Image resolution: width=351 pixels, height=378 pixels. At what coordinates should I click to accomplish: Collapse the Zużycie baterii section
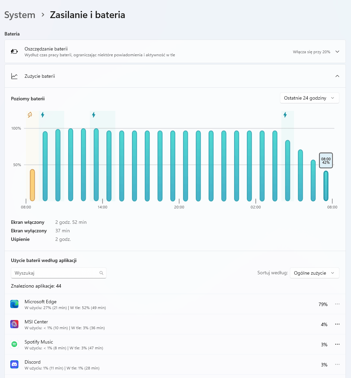(x=337, y=76)
